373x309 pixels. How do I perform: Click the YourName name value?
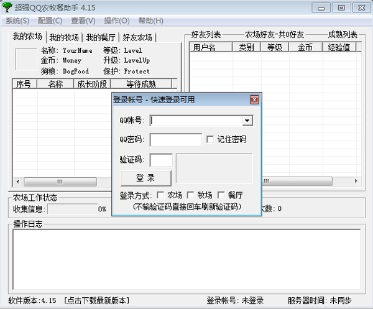77,50
